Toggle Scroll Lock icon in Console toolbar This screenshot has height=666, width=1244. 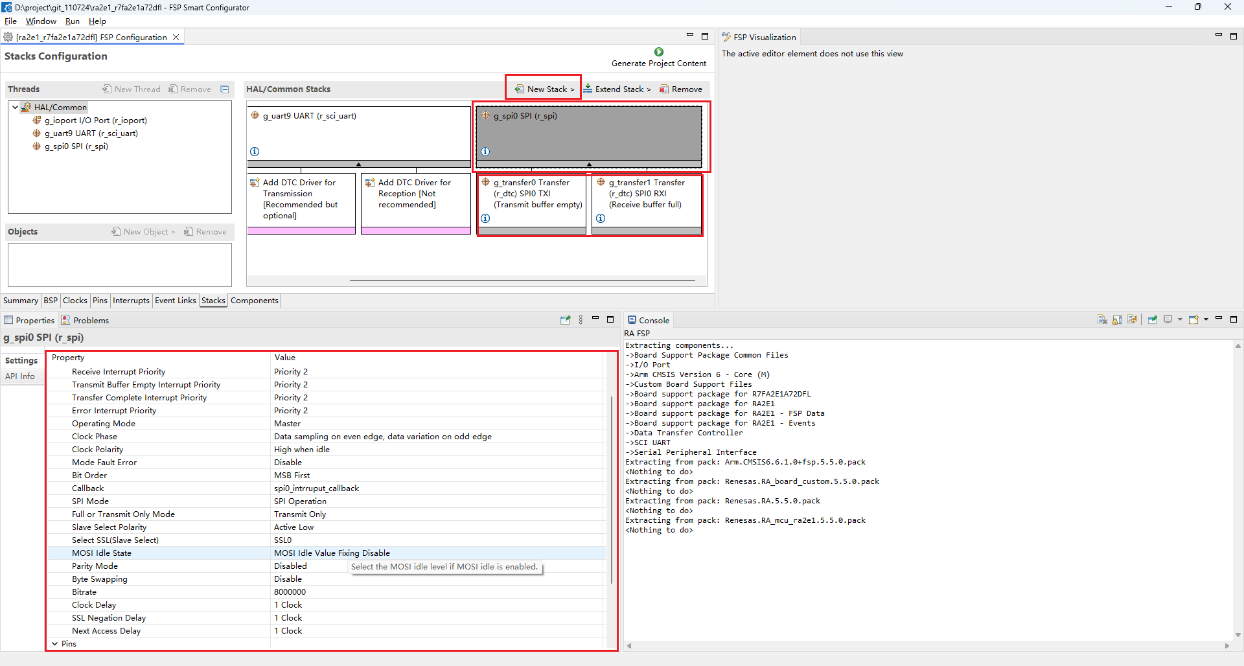point(1117,319)
